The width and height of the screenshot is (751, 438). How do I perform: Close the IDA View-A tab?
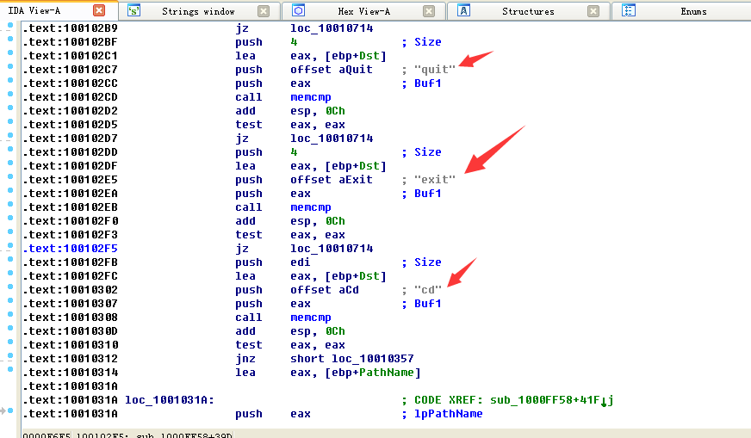coord(99,10)
